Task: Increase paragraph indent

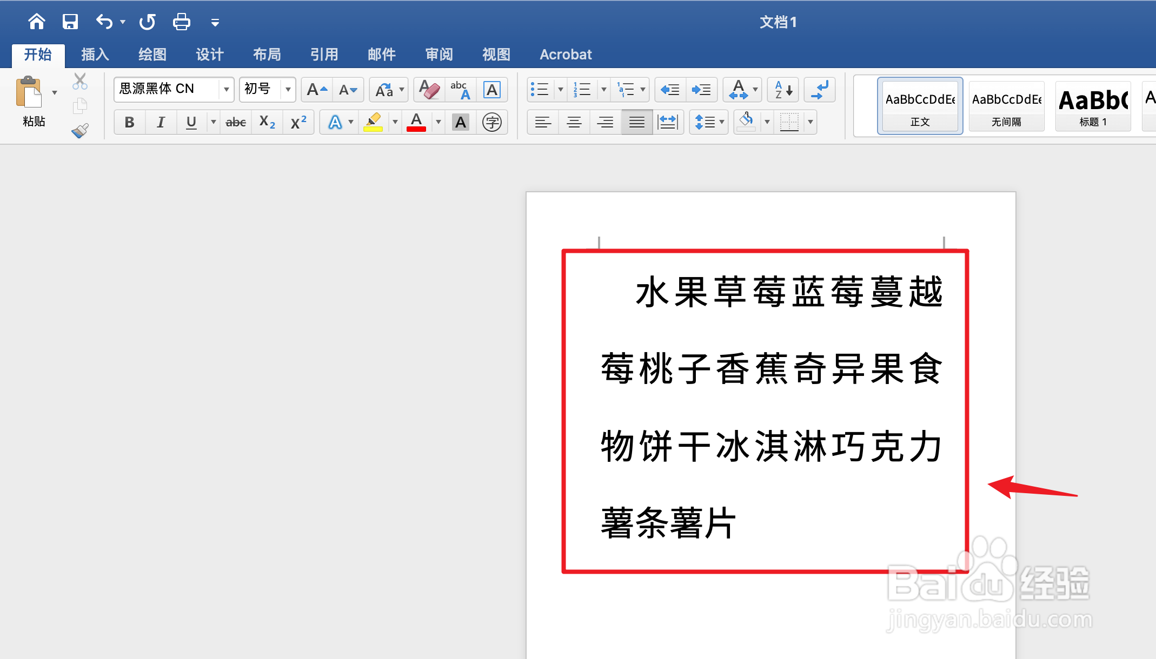Action: [x=701, y=90]
